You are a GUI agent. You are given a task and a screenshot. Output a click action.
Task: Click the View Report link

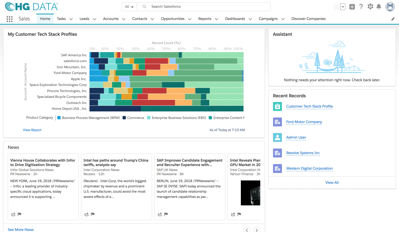pyautogui.click(x=32, y=130)
